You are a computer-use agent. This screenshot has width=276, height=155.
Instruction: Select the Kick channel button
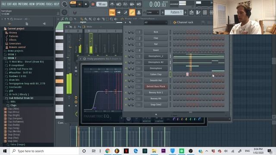click(156, 32)
